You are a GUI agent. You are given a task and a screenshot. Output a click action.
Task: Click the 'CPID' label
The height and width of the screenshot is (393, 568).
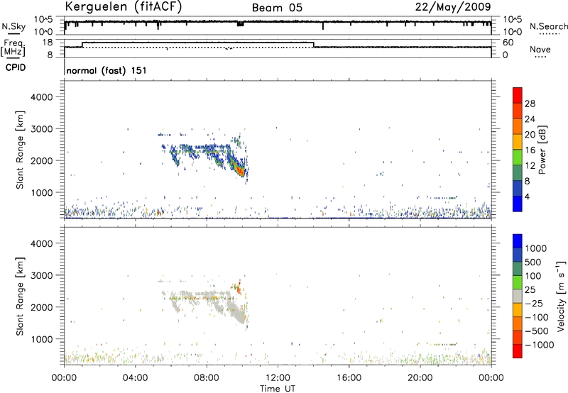click(x=16, y=67)
